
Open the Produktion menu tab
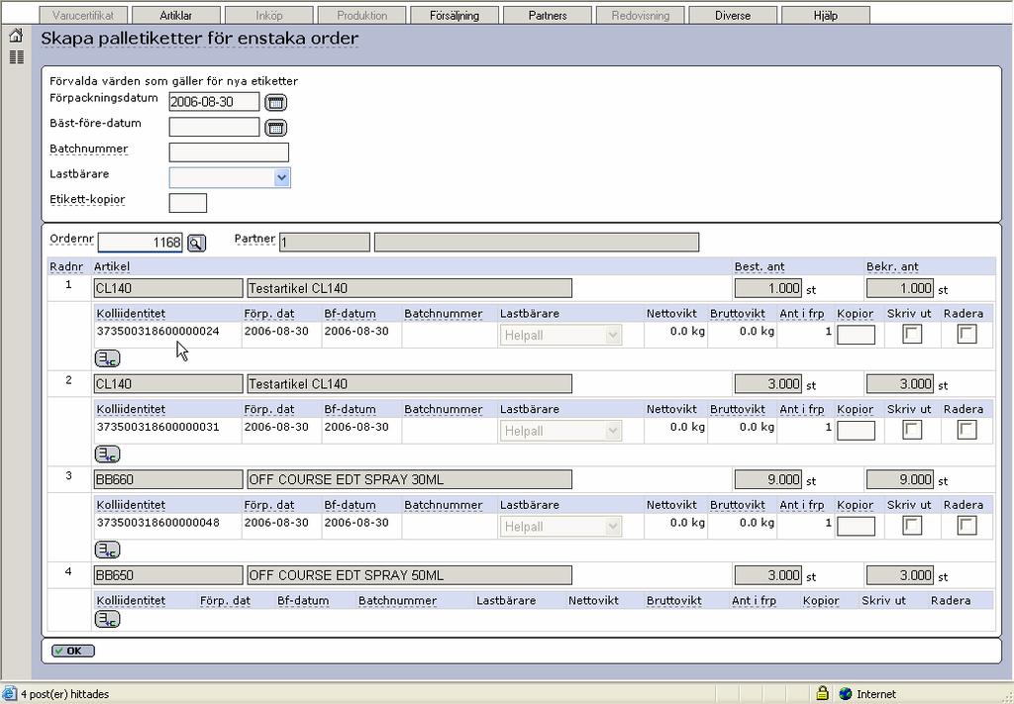[361, 15]
